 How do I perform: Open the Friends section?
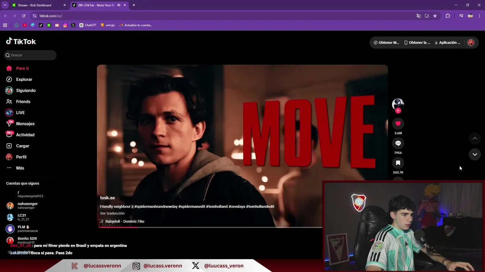tap(18, 102)
